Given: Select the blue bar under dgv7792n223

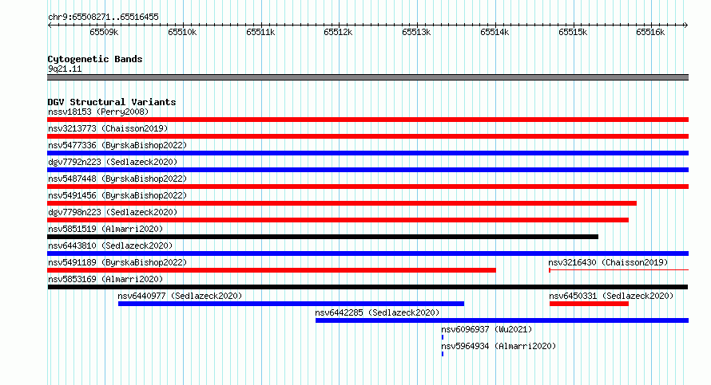Looking at the screenshot, I should (x=367, y=170).
